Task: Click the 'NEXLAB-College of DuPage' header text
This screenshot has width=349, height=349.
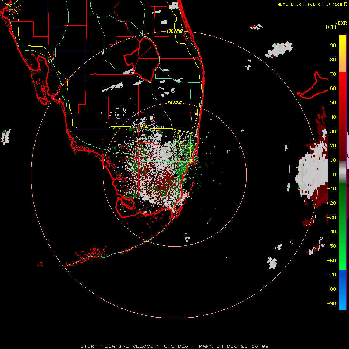Action: click(x=309, y=4)
